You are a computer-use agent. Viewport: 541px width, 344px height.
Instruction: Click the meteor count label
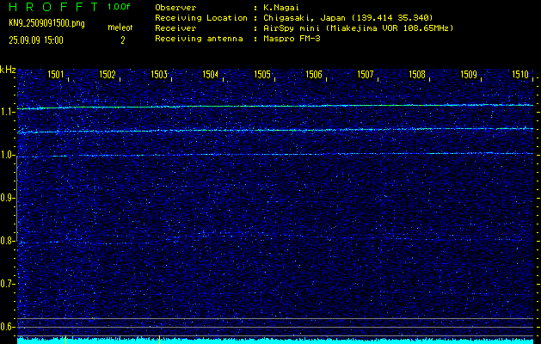(x=120, y=28)
